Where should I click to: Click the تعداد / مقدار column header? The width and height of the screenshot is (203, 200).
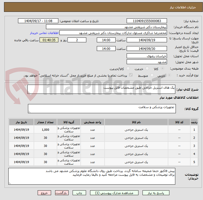click(45, 122)
